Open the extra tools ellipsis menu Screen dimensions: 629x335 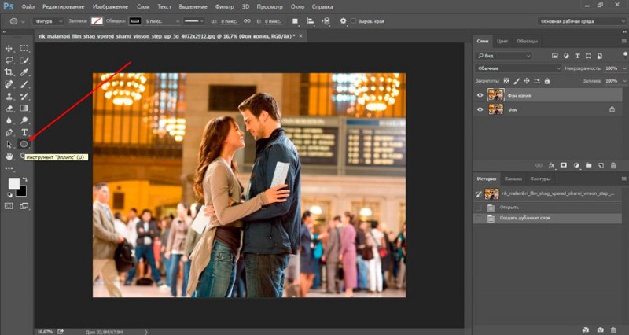coord(9,168)
